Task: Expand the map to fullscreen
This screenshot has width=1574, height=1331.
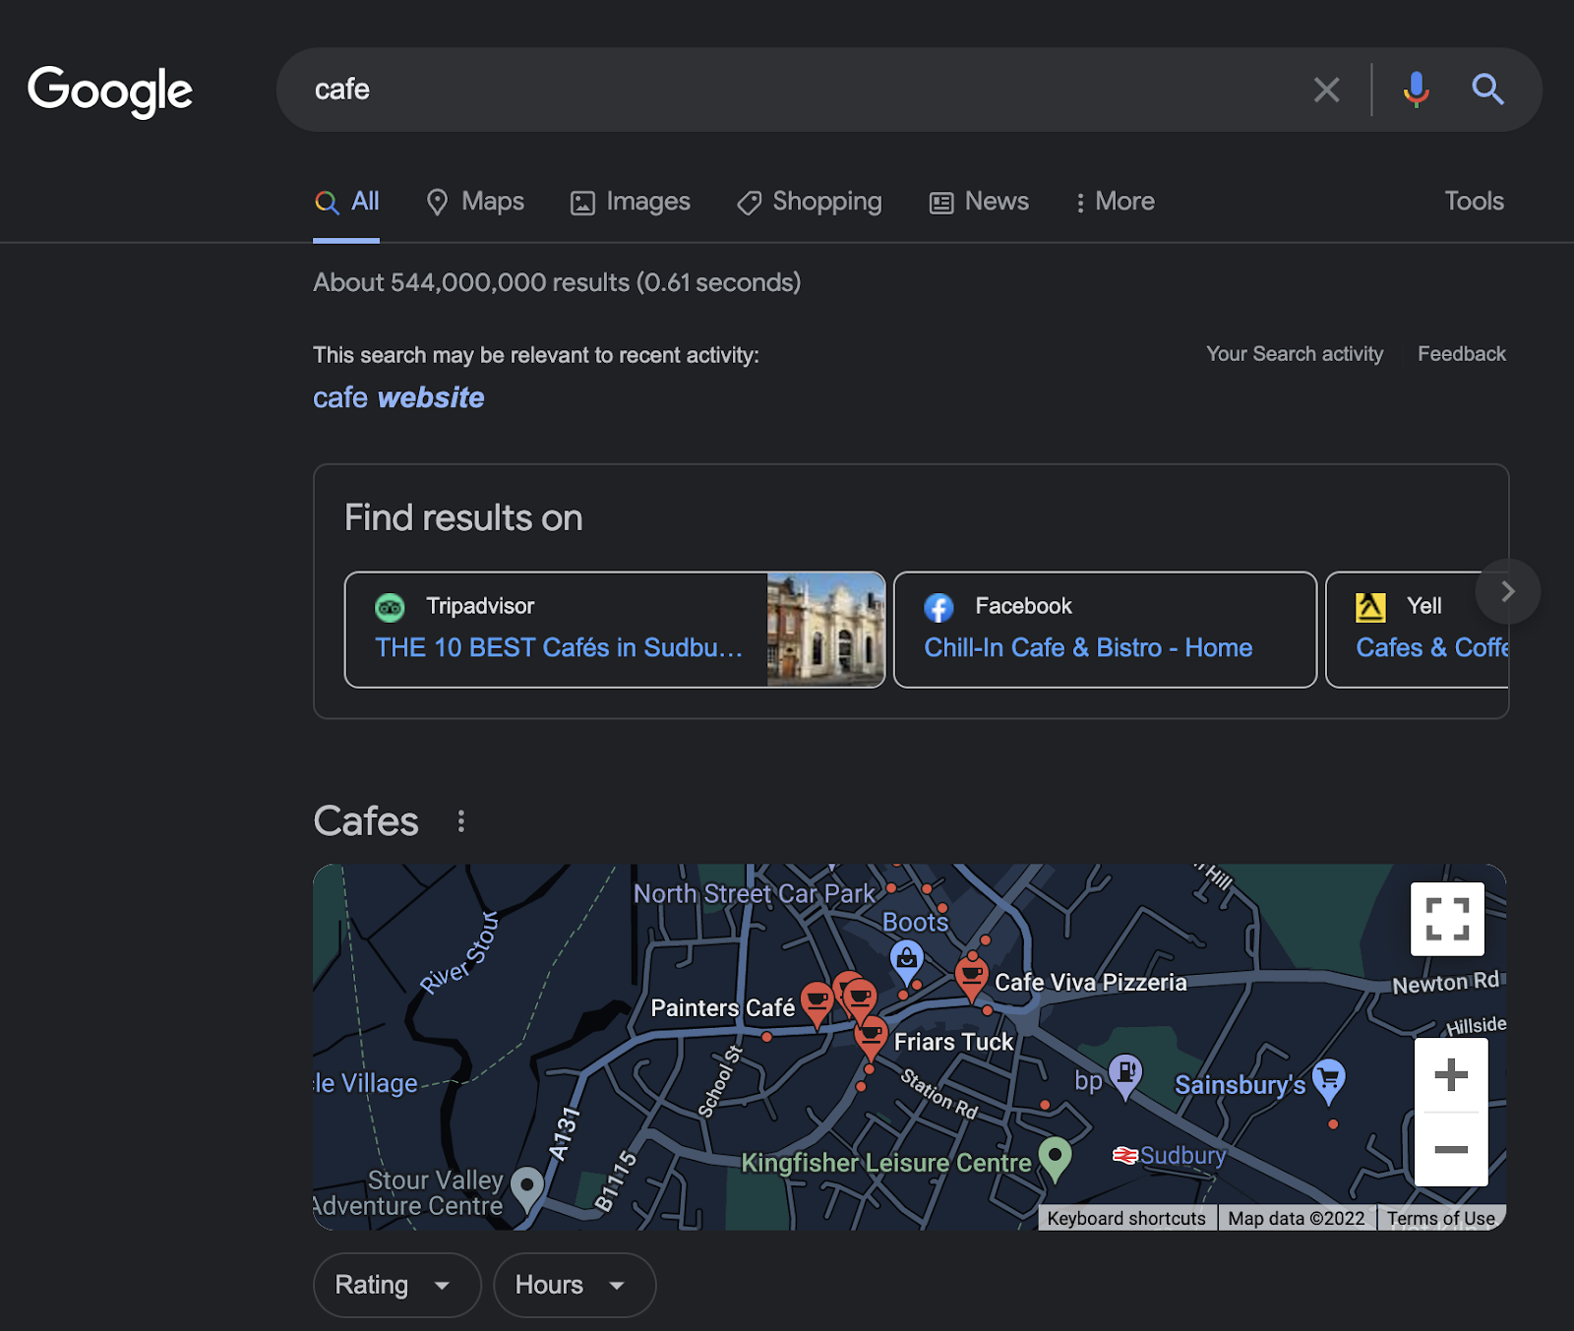Action: [x=1447, y=919]
